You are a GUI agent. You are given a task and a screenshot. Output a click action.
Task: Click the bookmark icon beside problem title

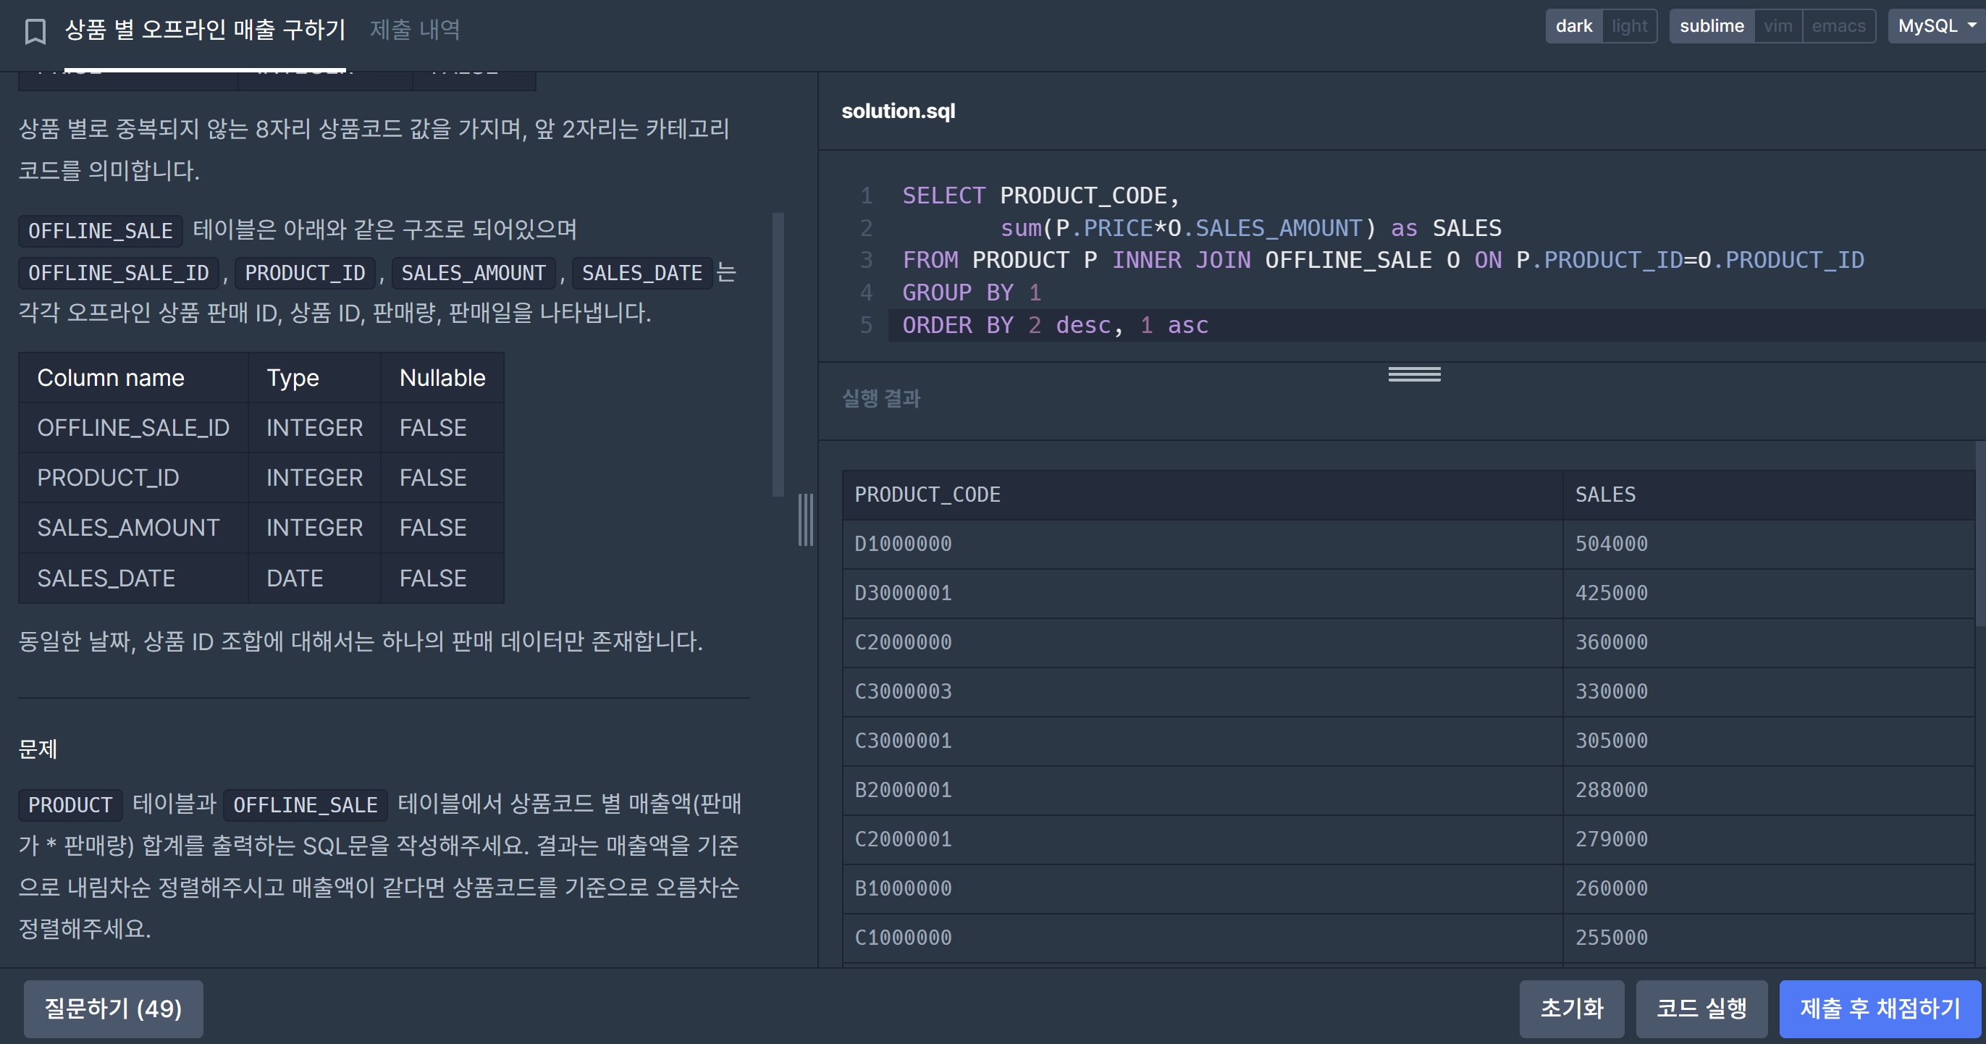[x=35, y=31]
